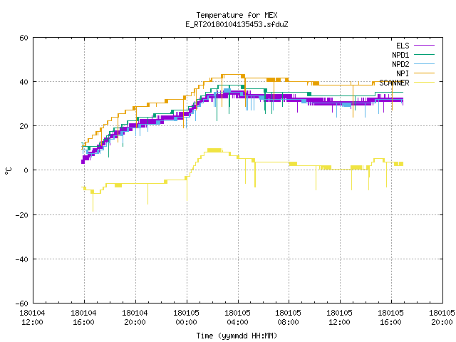The image size is (456, 342).
Task: Click the SCANNER legend label
Action: pyautogui.click(x=394, y=83)
